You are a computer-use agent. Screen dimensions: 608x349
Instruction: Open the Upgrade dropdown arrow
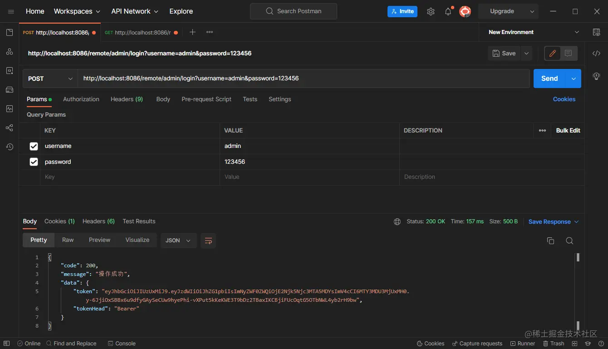[532, 11]
